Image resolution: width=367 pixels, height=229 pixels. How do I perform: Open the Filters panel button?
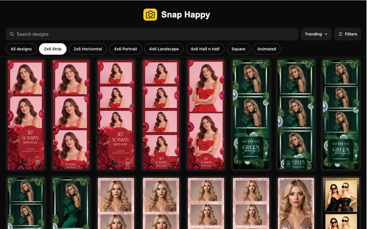pyautogui.click(x=348, y=34)
